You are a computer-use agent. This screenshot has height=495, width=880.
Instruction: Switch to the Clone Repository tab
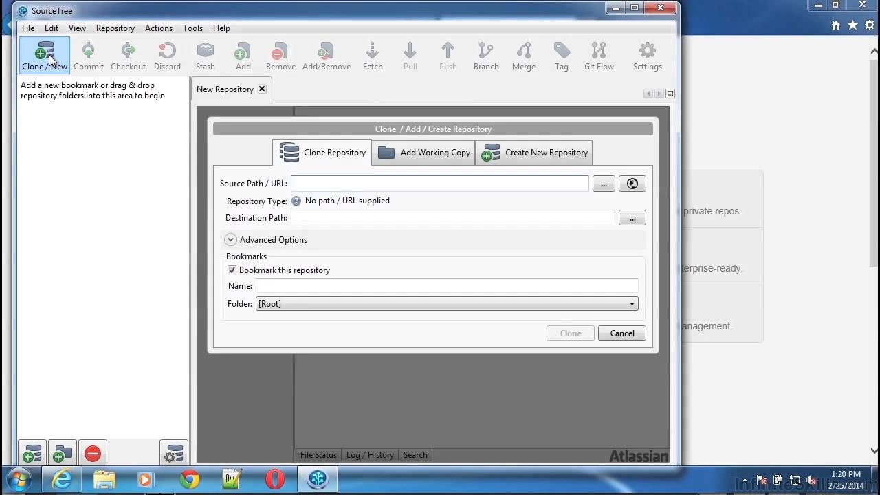(x=322, y=153)
